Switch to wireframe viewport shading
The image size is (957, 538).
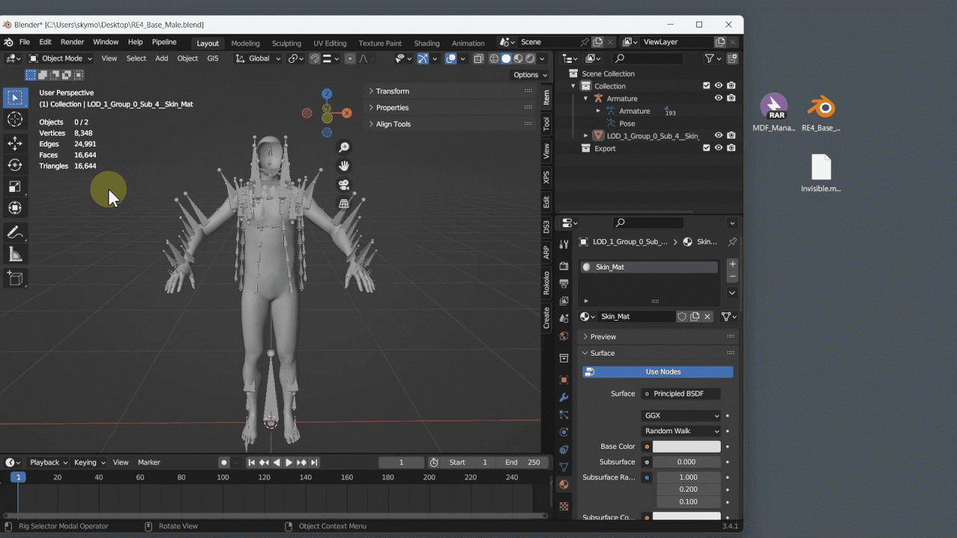pyautogui.click(x=494, y=58)
